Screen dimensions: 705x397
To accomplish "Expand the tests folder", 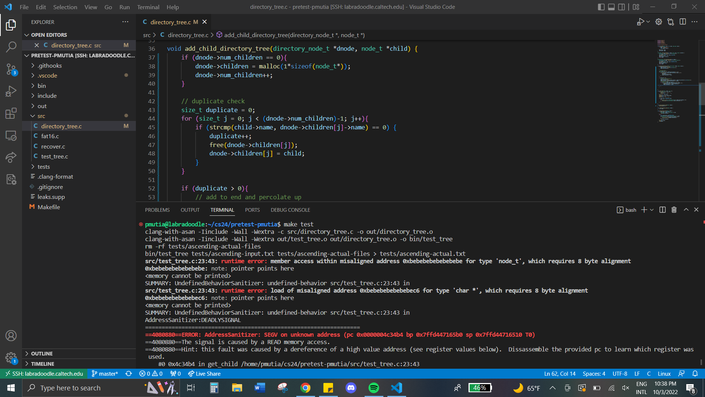I will (43, 167).
